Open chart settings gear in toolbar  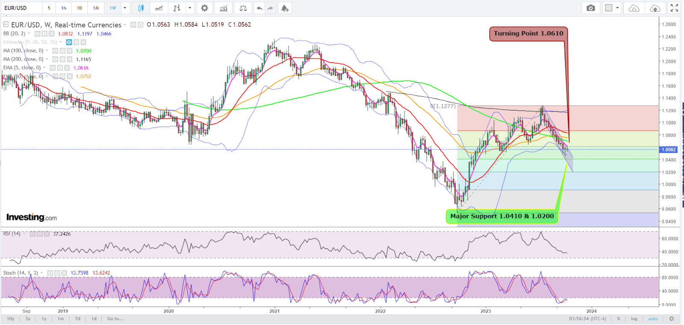pyautogui.click(x=204, y=8)
